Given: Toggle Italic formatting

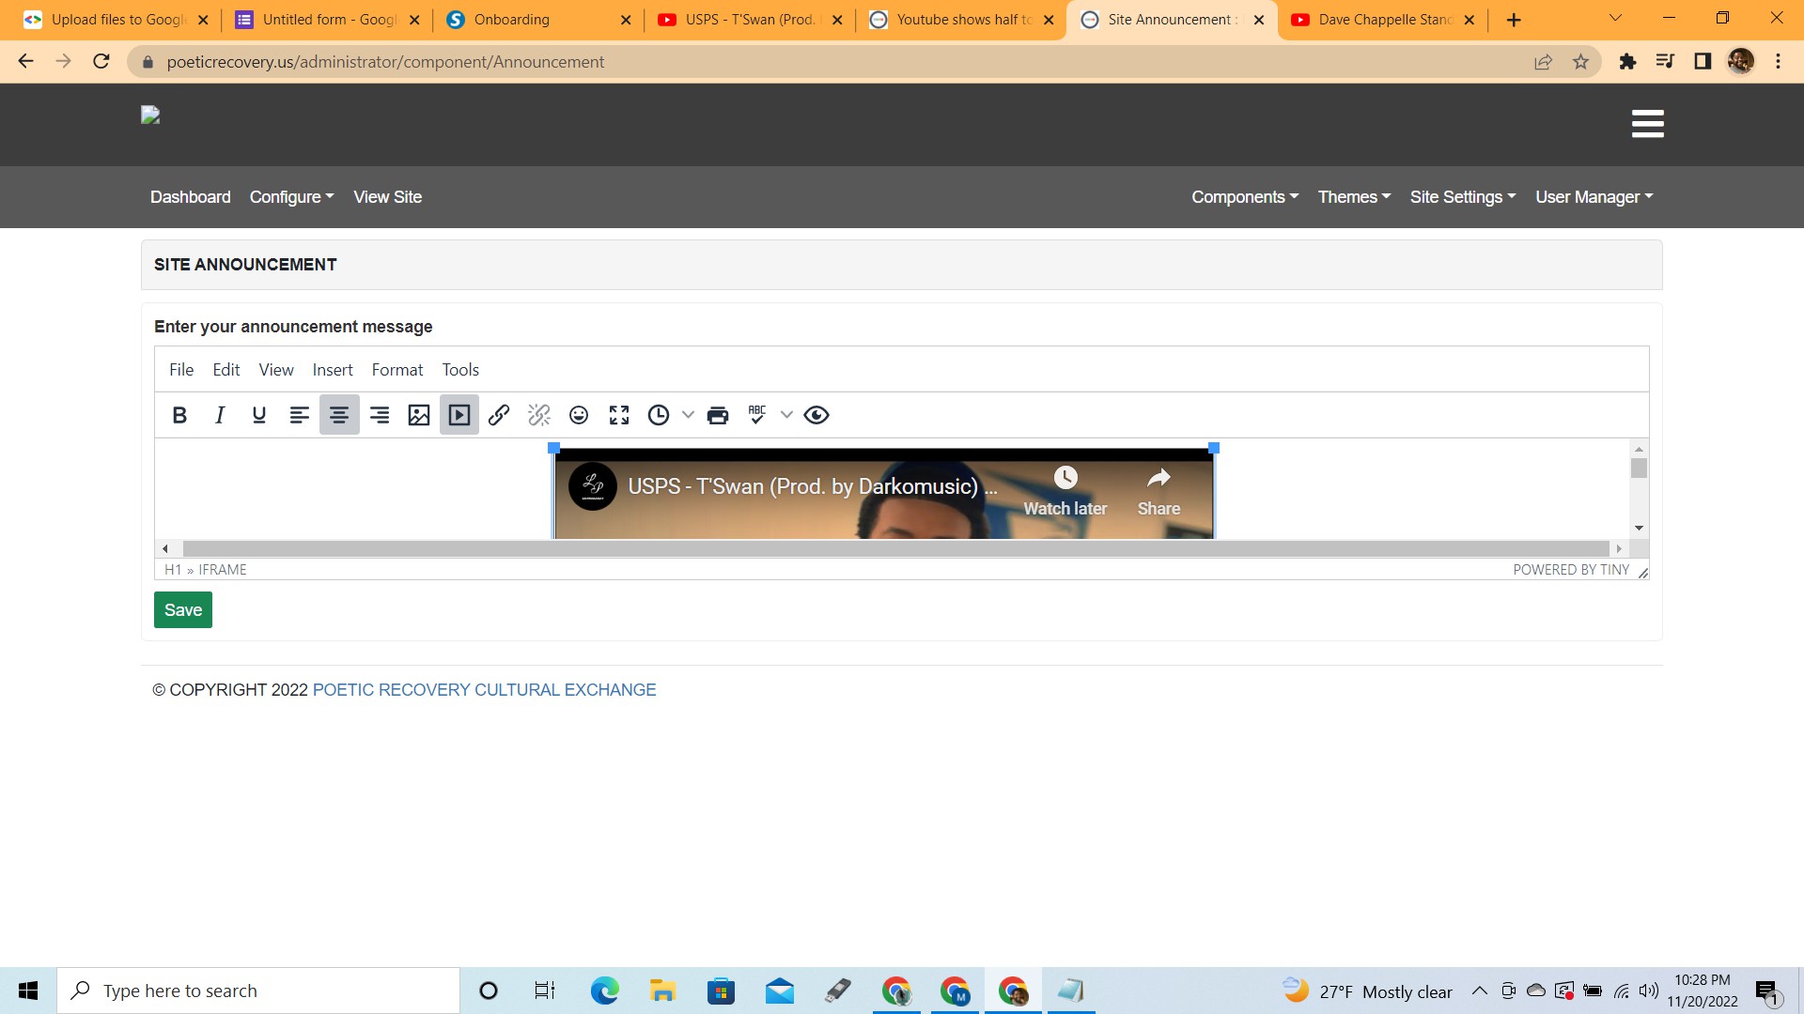Looking at the screenshot, I should click(220, 415).
